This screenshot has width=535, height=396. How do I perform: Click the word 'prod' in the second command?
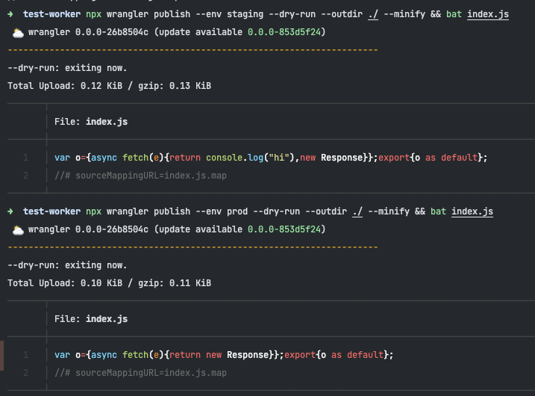237,212
